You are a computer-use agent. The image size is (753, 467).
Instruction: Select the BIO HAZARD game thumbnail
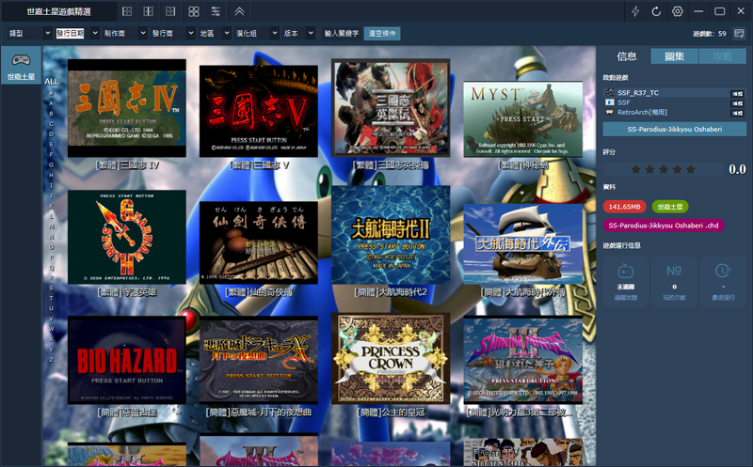click(127, 360)
